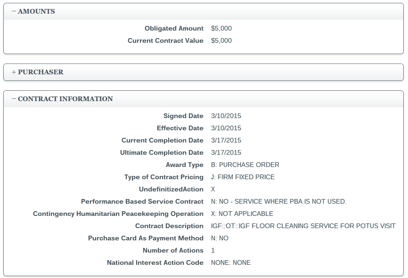Select the Firm Fixed Price text
The height and width of the screenshot is (278, 408).
243,177
